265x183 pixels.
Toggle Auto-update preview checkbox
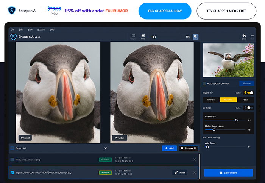click(204, 83)
